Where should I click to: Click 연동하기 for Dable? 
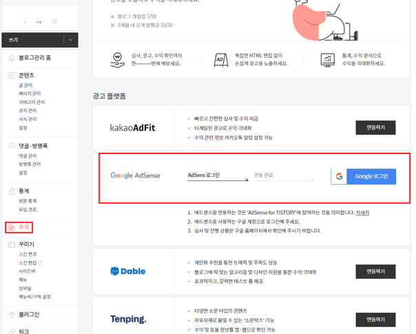375,271
